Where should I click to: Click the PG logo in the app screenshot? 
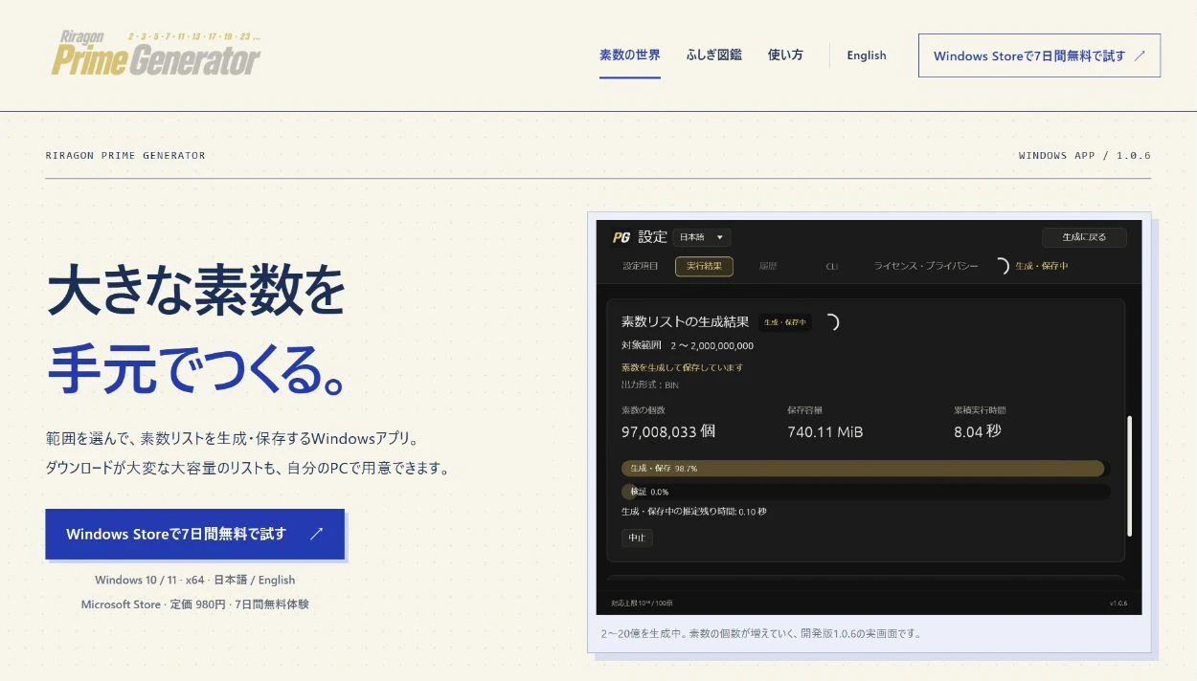point(621,237)
